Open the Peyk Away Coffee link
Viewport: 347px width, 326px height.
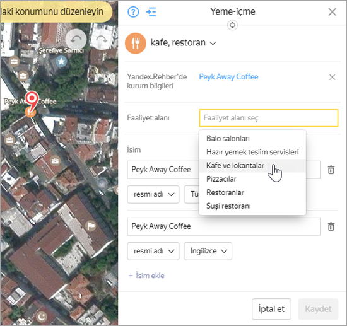click(x=228, y=77)
